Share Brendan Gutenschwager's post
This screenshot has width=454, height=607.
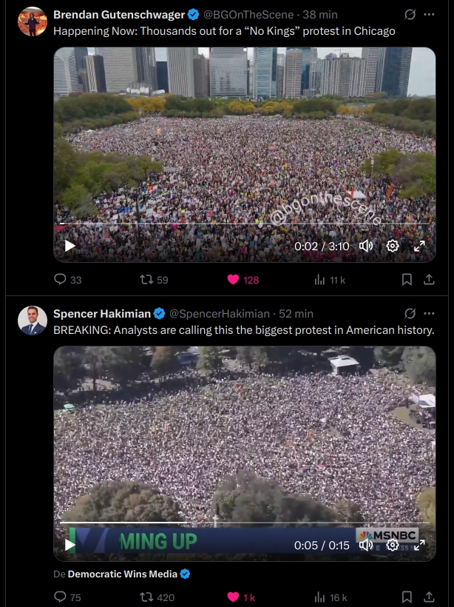pyautogui.click(x=429, y=280)
